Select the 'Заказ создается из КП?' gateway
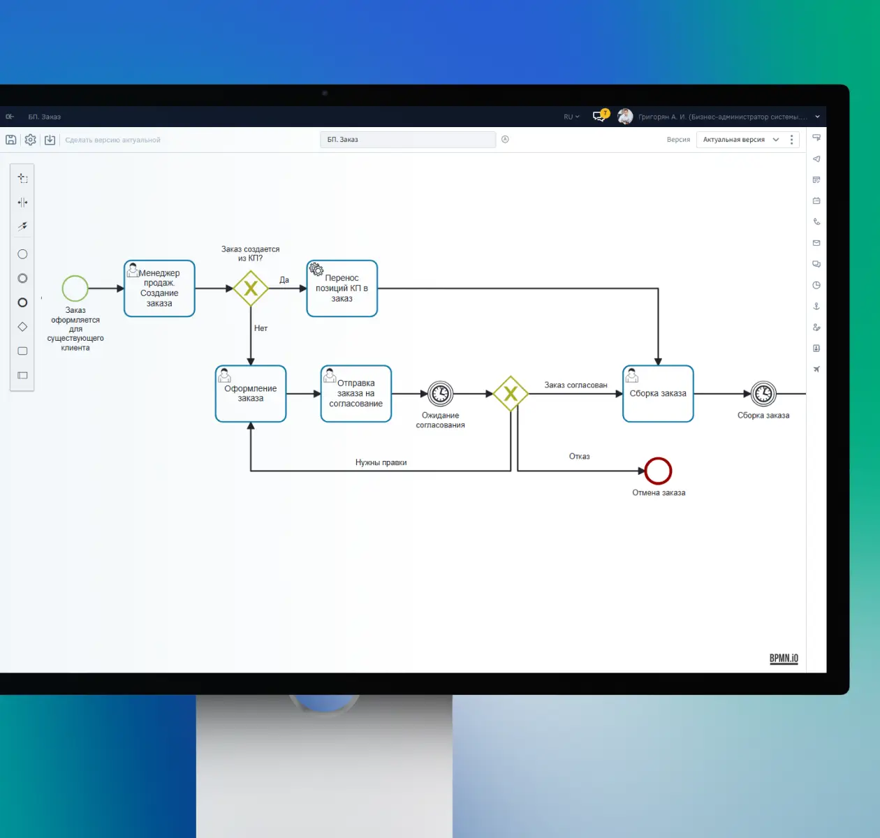The image size is (880, 838). point(251,288)
